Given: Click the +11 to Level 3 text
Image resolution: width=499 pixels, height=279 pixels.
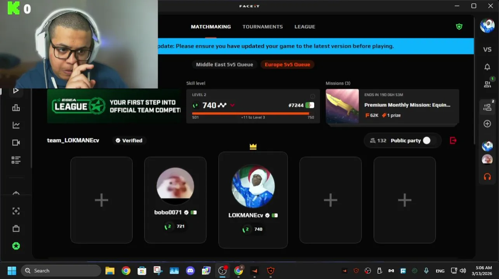Looking at the screenshot, I should click(x=253, y=117).
